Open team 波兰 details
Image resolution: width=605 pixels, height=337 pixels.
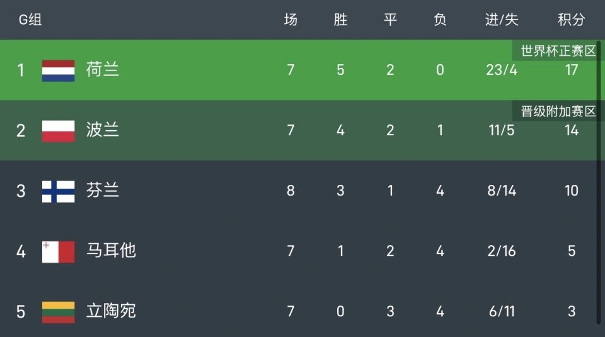pyautogui.click(x=102, y=130)
